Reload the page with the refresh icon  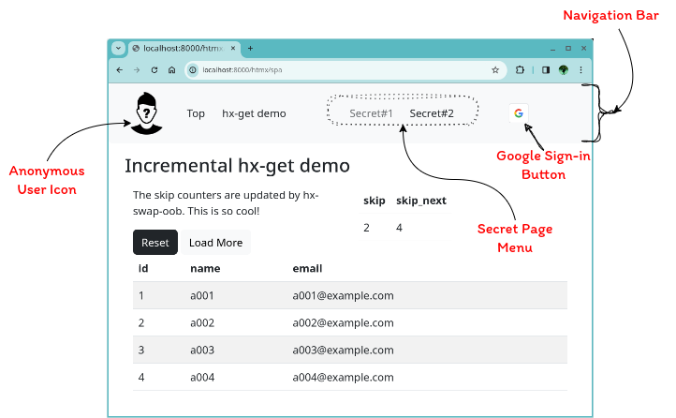[154, 69]
